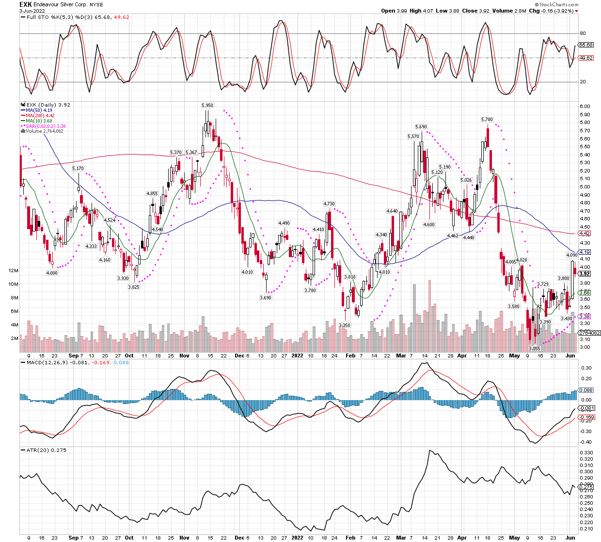Click the blue 4.19 MA(50) tag on price axis
601x542 pixels.
coord(585,252)
